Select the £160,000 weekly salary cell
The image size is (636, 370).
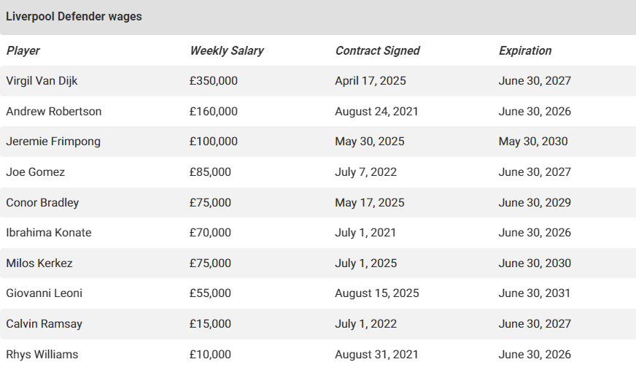point(213,112)
